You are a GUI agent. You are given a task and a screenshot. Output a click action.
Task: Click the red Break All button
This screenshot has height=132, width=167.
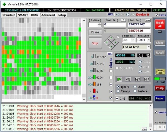(160, 25)
